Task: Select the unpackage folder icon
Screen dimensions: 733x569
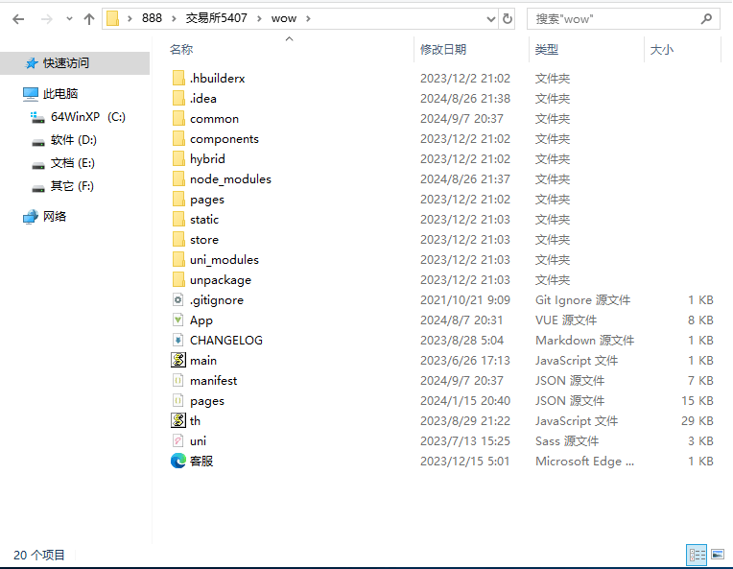Action: click(x=178, y=279)
